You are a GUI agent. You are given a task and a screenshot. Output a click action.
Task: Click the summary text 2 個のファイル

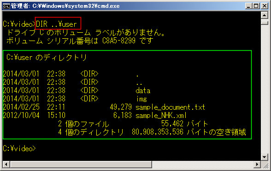[83, 124]
